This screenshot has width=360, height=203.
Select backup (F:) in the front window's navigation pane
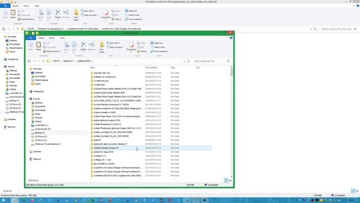point(40,133)
